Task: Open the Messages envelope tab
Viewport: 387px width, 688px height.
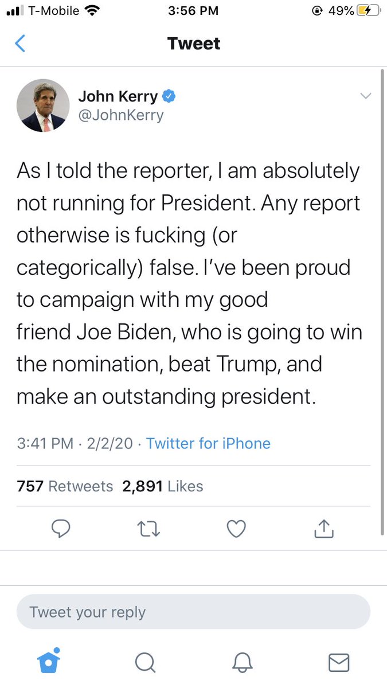Action: click(339, 662)
